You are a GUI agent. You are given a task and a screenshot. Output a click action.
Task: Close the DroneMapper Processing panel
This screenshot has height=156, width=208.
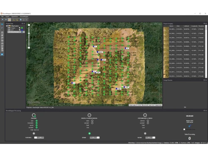point(206,111)
